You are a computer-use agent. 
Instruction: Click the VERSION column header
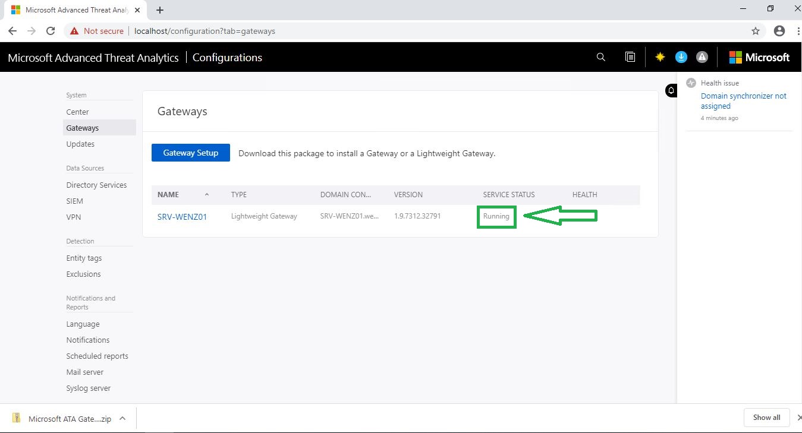coord(408,195)
